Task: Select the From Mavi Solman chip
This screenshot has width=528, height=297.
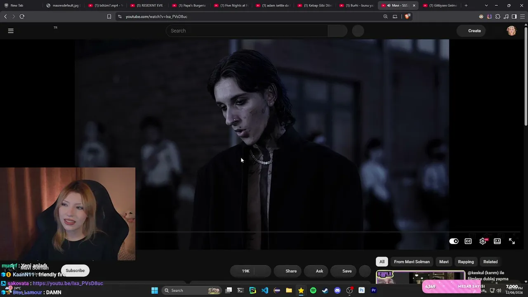Action: click(x=412, y=262)
